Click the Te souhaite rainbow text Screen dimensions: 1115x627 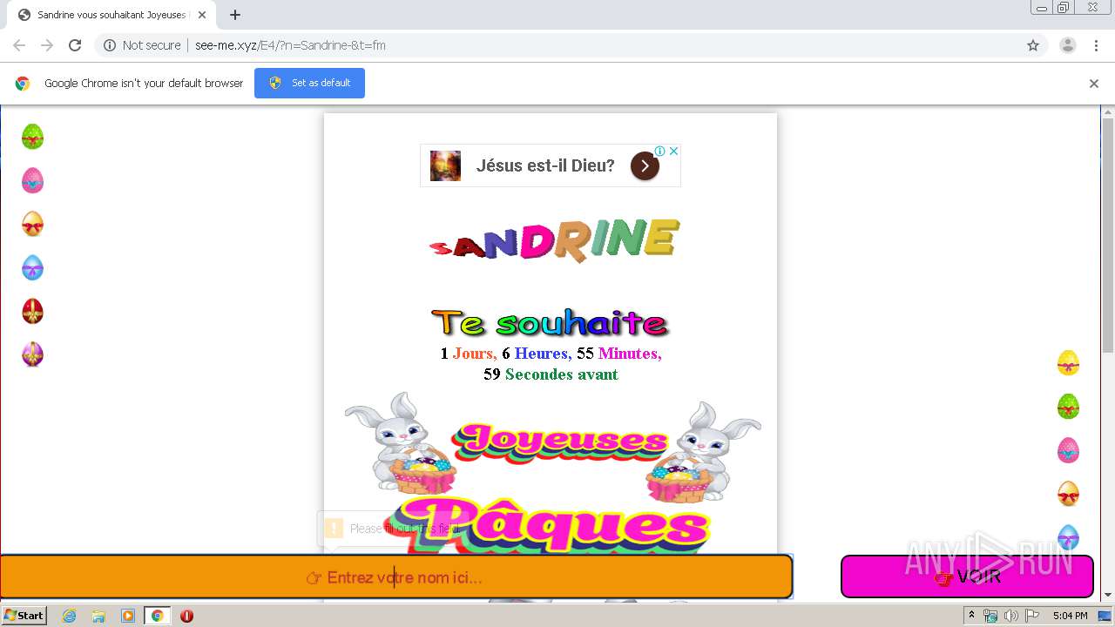(x=550, y=323)
